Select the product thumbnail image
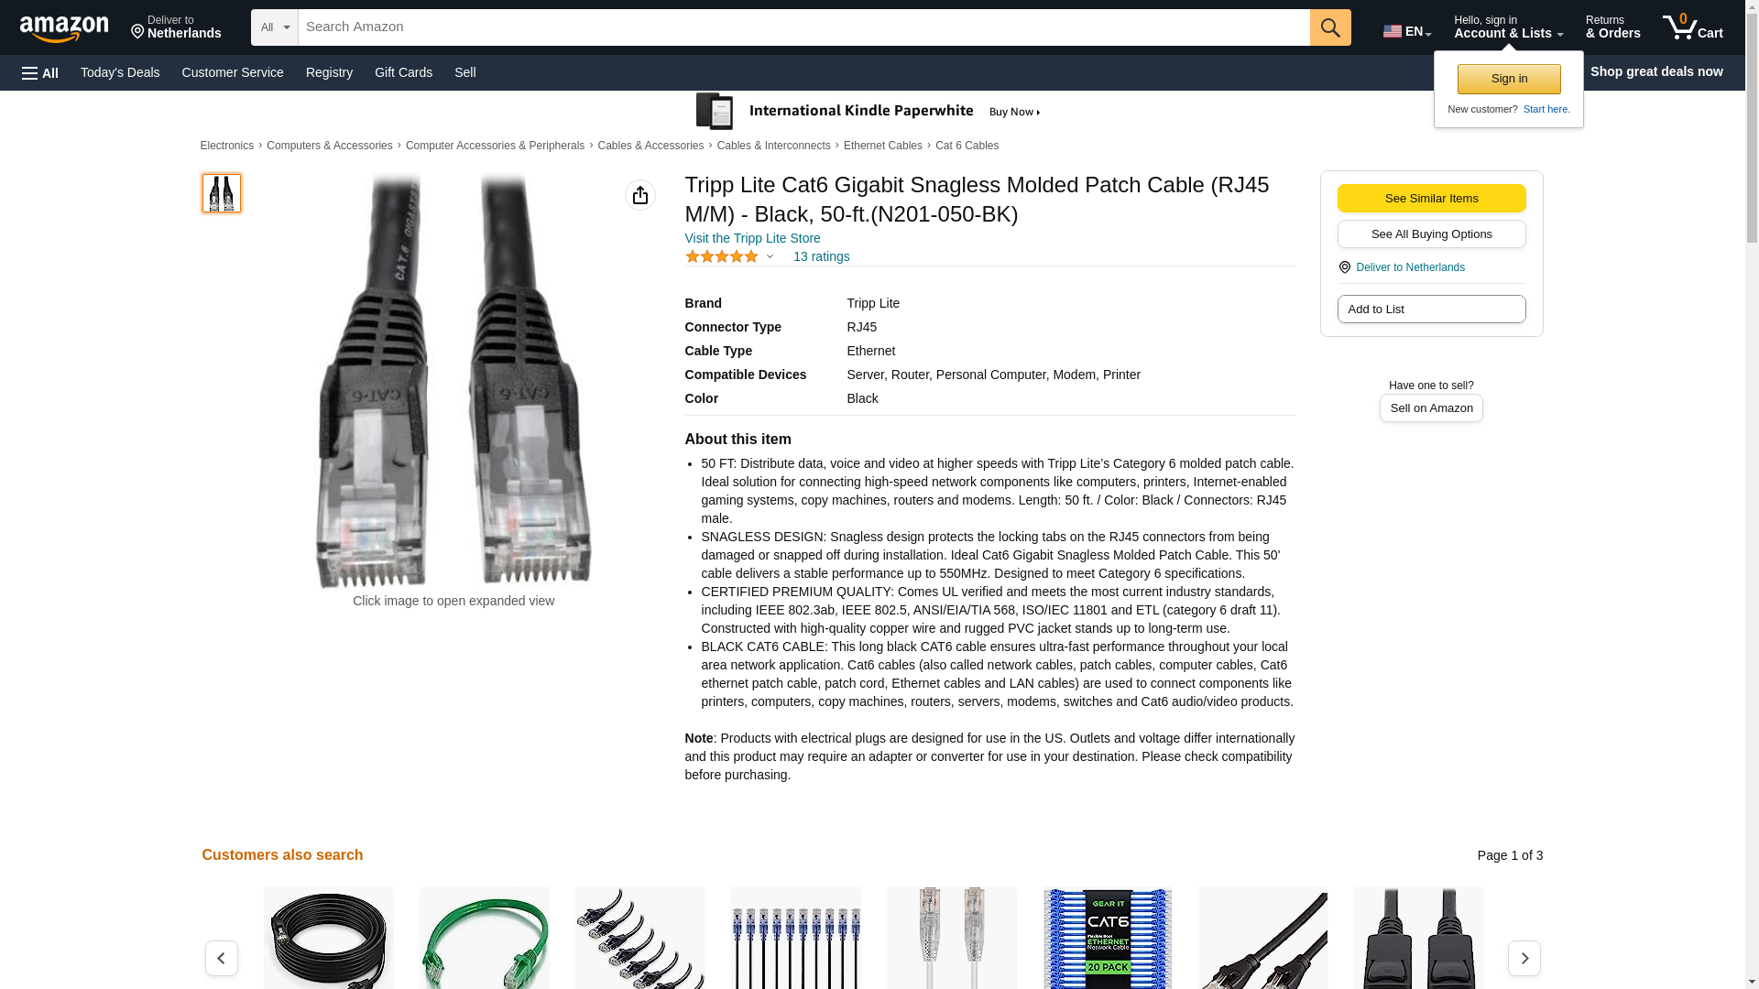The width and height of the screenshot is (1759, 989). point(222,193)
